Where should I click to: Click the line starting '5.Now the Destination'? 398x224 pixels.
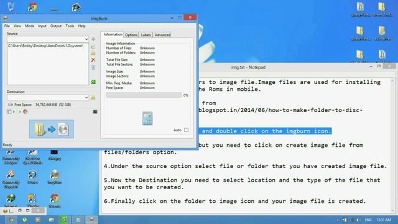(242, 184)
